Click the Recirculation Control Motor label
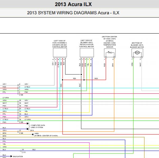This screenshot has width=159, height=158. click(x=86, y=44)
